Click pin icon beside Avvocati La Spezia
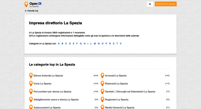The height and width of the screenshot is (109, 201). click(x=102, y=76)
